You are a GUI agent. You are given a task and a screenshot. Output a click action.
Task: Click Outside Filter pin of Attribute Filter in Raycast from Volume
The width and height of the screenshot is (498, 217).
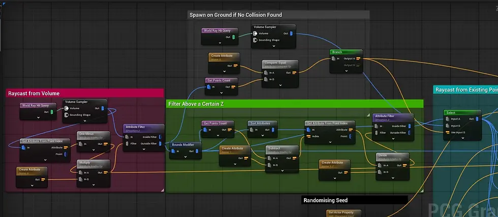(x=160, y=144)
